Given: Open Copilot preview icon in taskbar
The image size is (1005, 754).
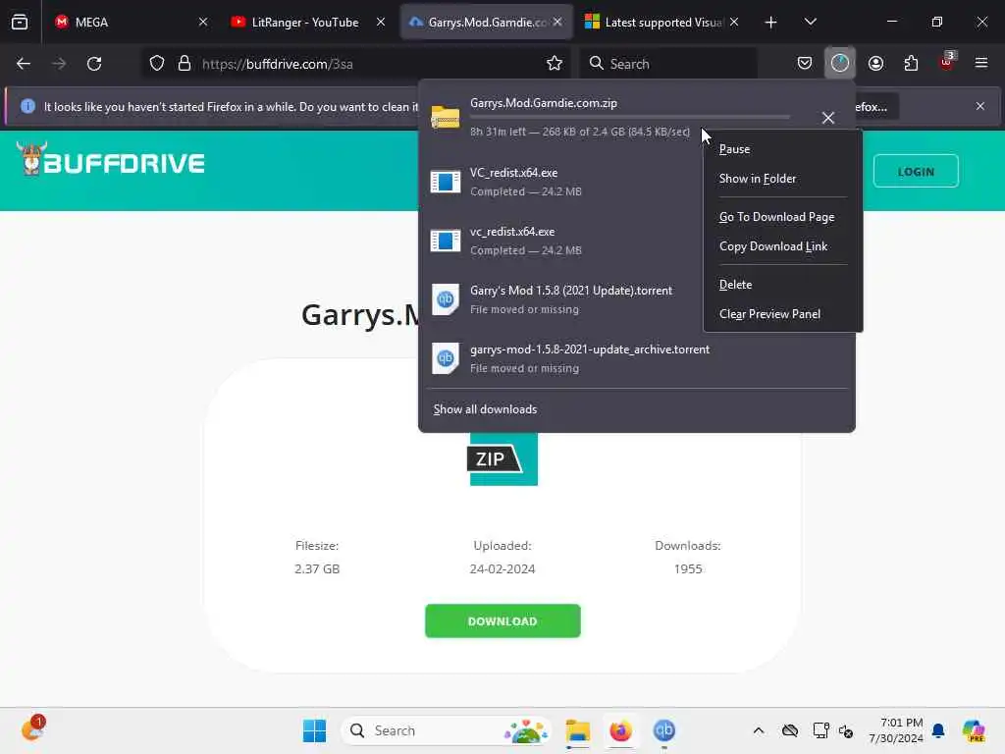Looking at the screenshot, I should pyautogui.click(x=974, y=730).
